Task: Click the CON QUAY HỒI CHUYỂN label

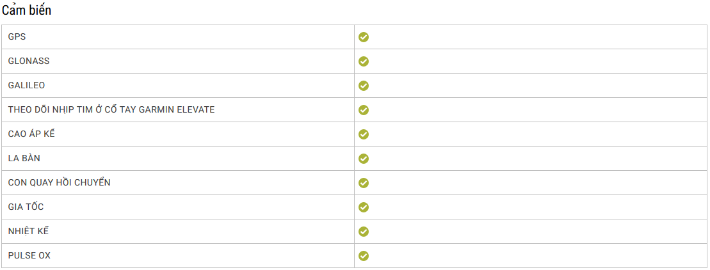Action: click(x=60, y=183)
